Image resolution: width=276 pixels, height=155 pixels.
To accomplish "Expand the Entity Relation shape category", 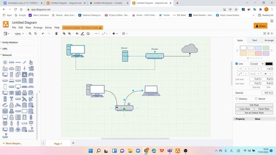I will point(10,42).
